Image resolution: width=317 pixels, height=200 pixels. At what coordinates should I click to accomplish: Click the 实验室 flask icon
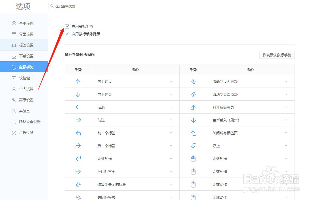14,111
